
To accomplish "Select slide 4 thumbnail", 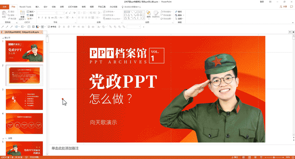I will pos(24,124).
